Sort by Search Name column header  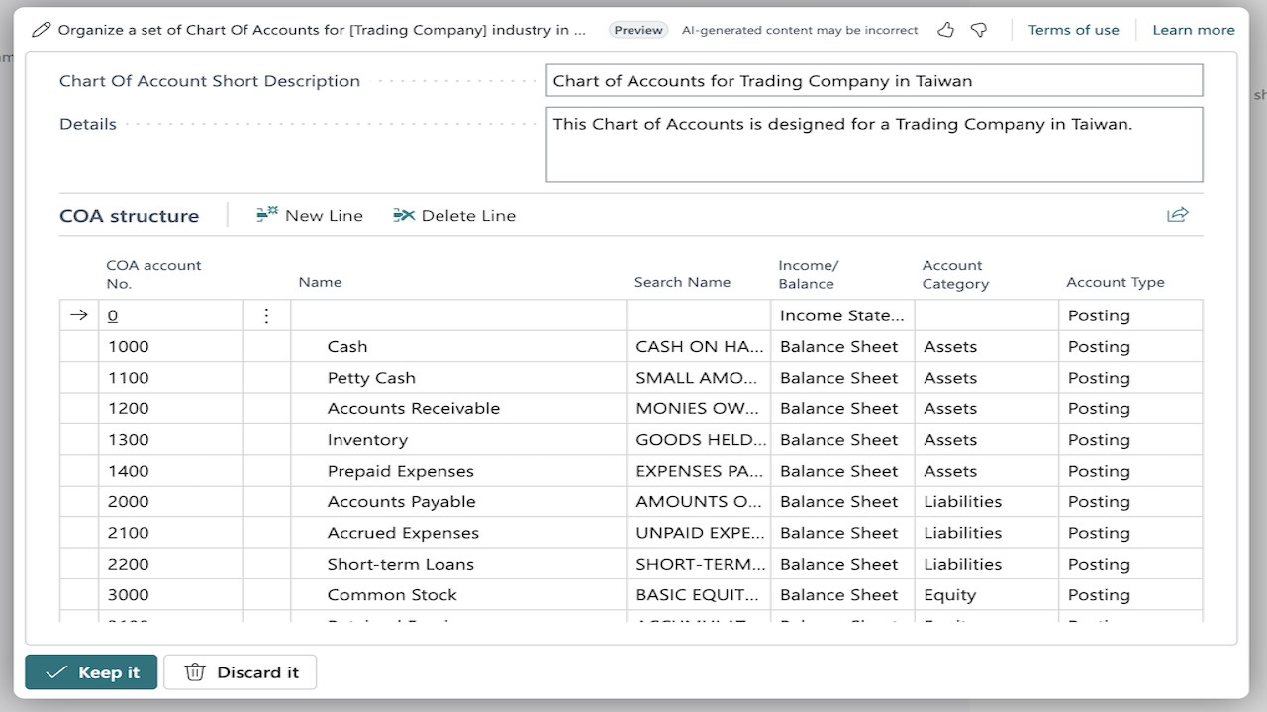pyautogui.click(x=682, y=282)
